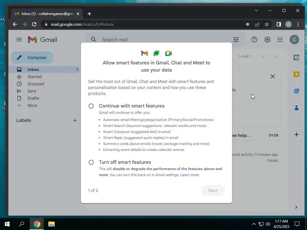Get add-ons with side panel plus
Screen dimensions: 307x230
(297, 134)
